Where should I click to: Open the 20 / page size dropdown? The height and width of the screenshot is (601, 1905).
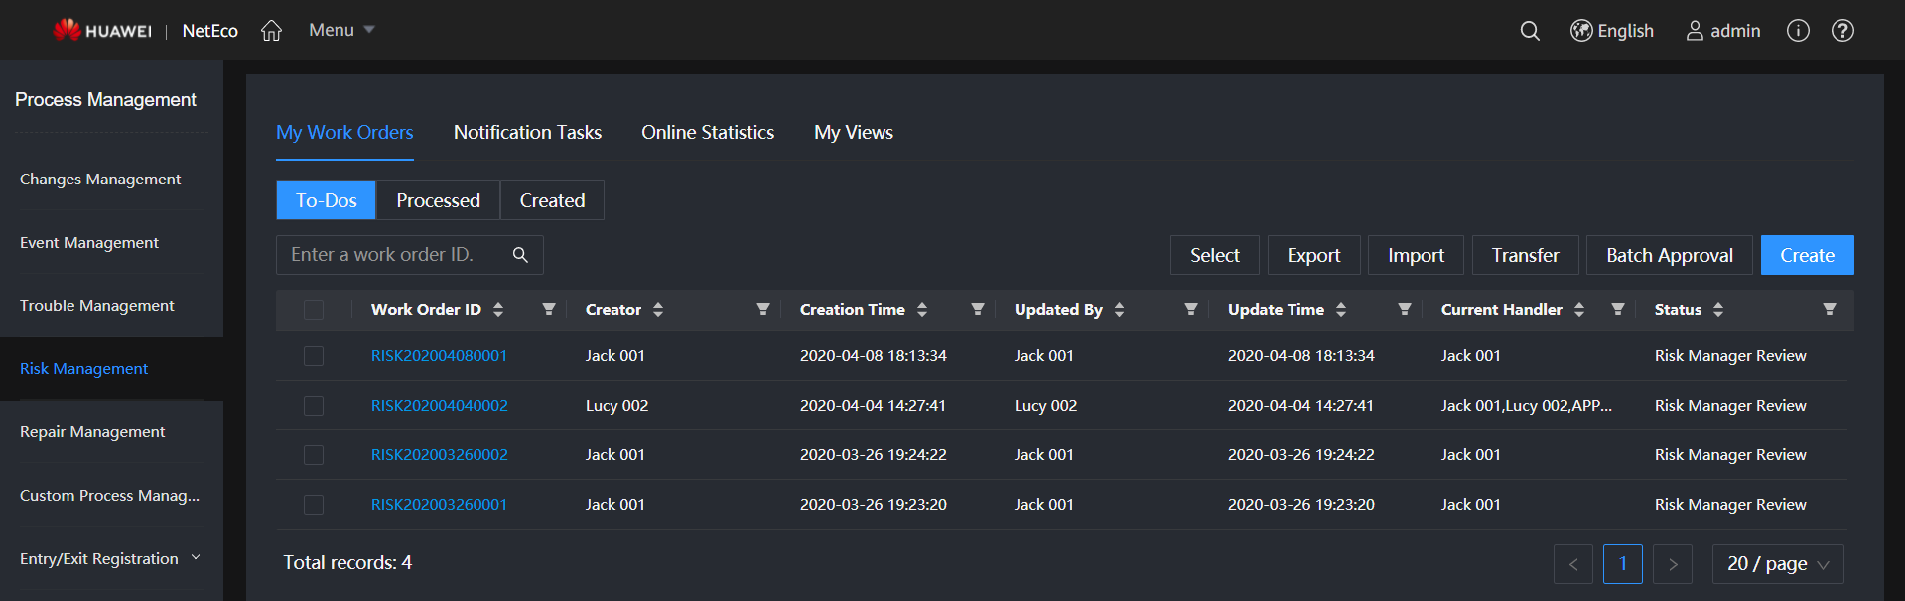1777,564
